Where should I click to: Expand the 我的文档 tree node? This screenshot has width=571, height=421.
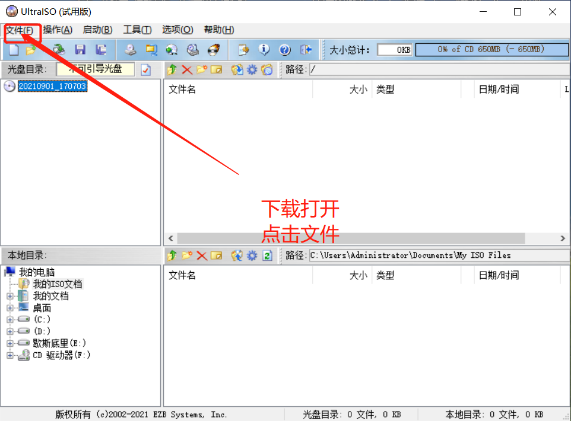tap(10, 296)
